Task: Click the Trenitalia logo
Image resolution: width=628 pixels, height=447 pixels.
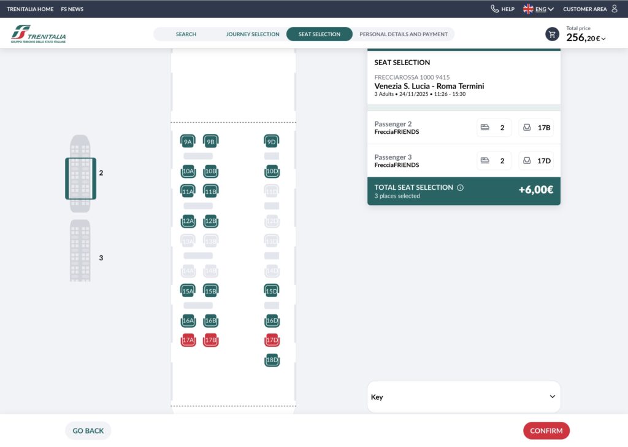Action: point(38,34)
